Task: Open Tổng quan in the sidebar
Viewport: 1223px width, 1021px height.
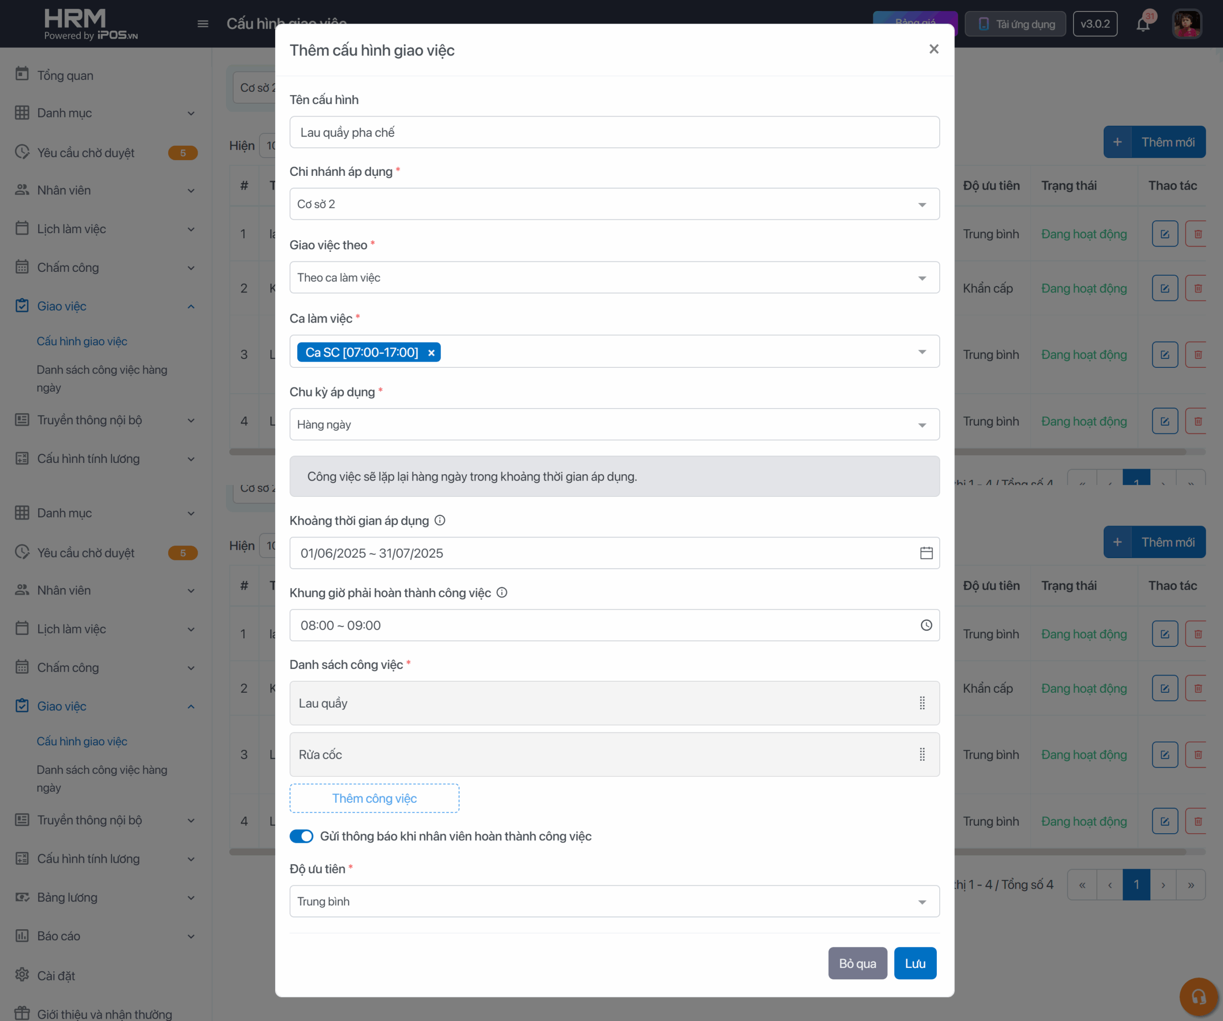Action: pyautogui.click(x=64, y=75)
